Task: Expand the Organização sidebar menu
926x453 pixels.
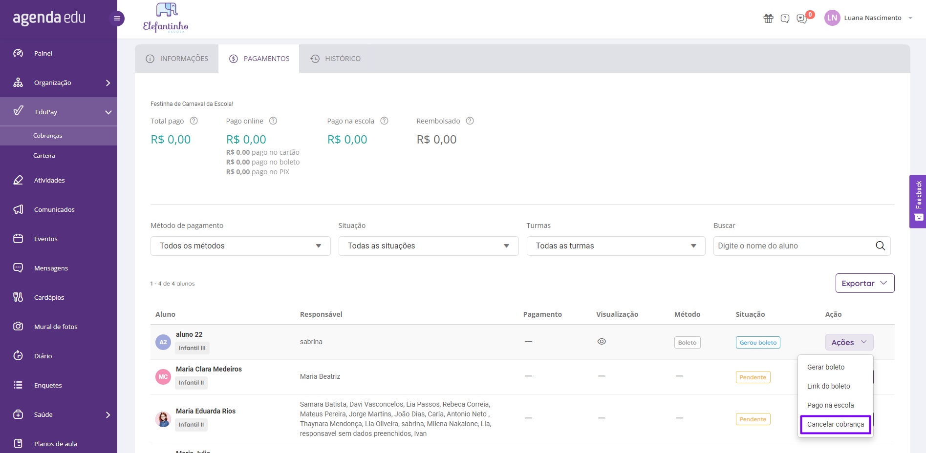Action: (x=59, y=82)
